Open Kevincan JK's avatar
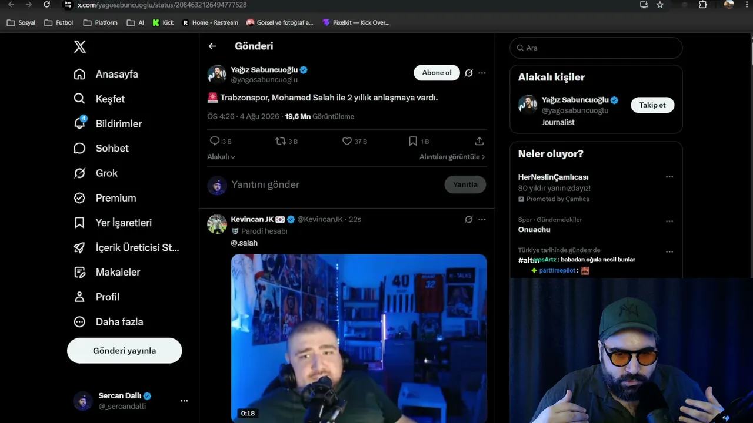 217,224
